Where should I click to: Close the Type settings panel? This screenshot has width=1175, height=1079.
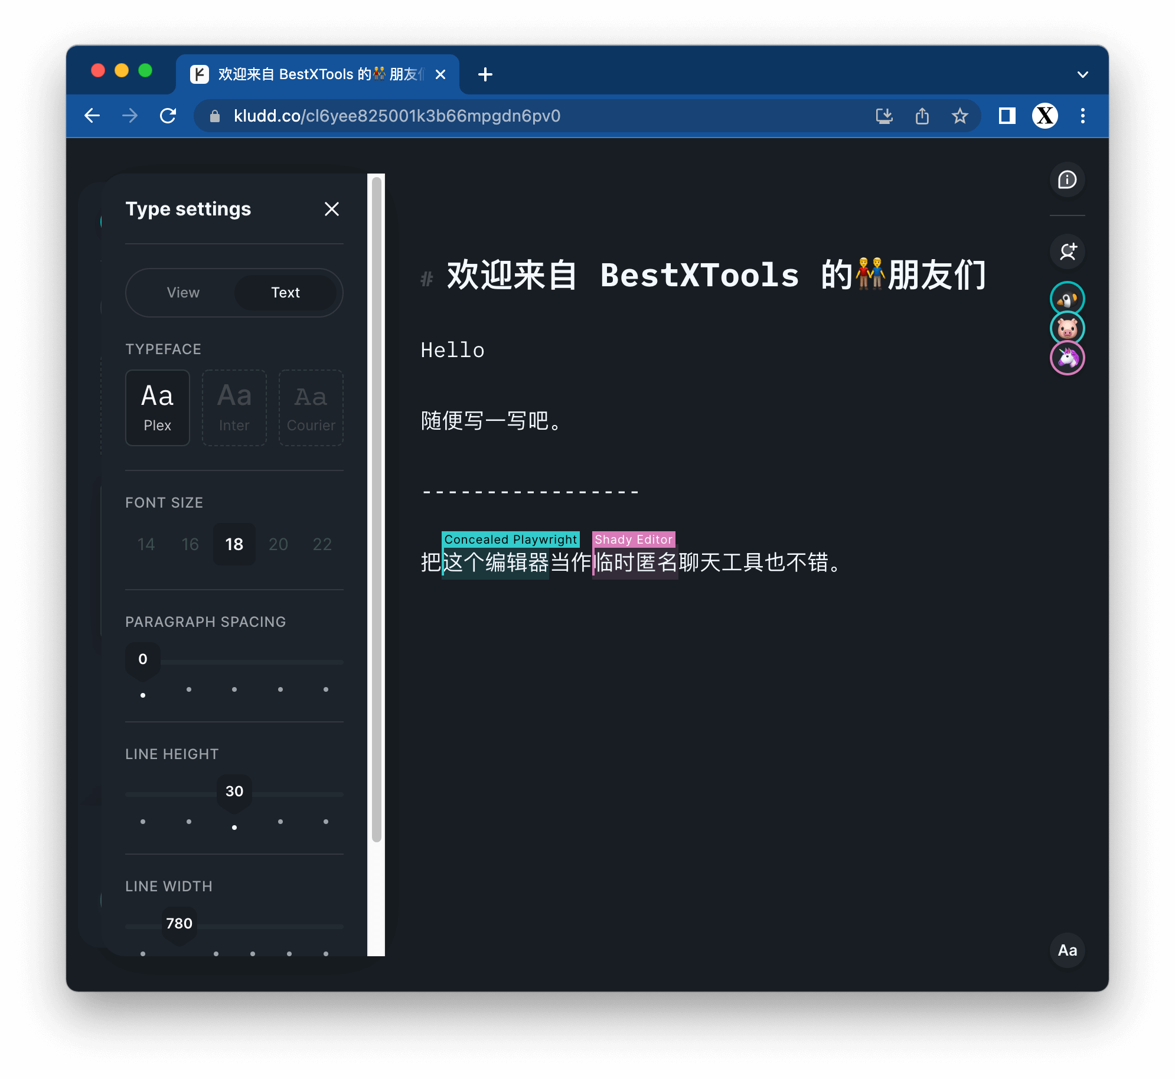[331, 209]
